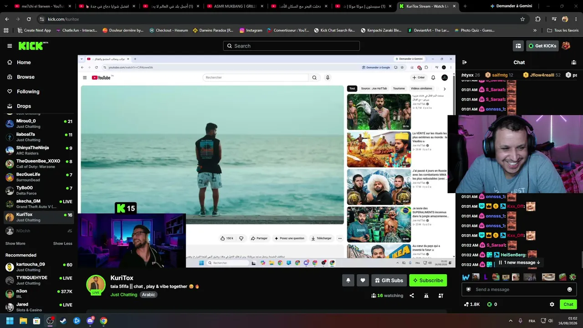Share the stream using the share icon
Image resolution: width=583 pixels, height=328 pixels.
(x=412, y=296)
